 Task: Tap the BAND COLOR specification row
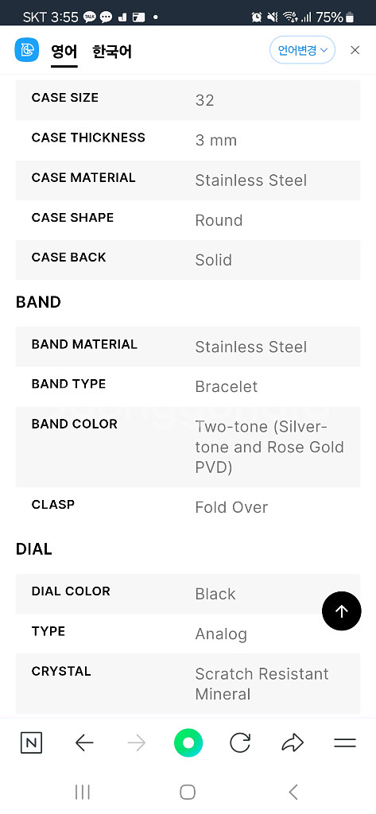[188, 447]
